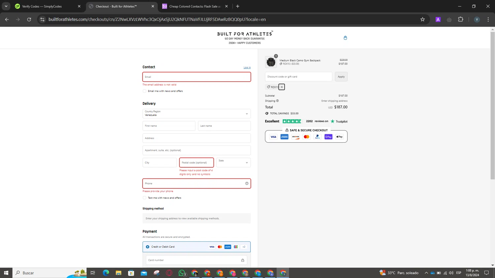Screen dimensions: 495x278
Task: Click the battery status tray icon
Action: (x=439, y=273)
